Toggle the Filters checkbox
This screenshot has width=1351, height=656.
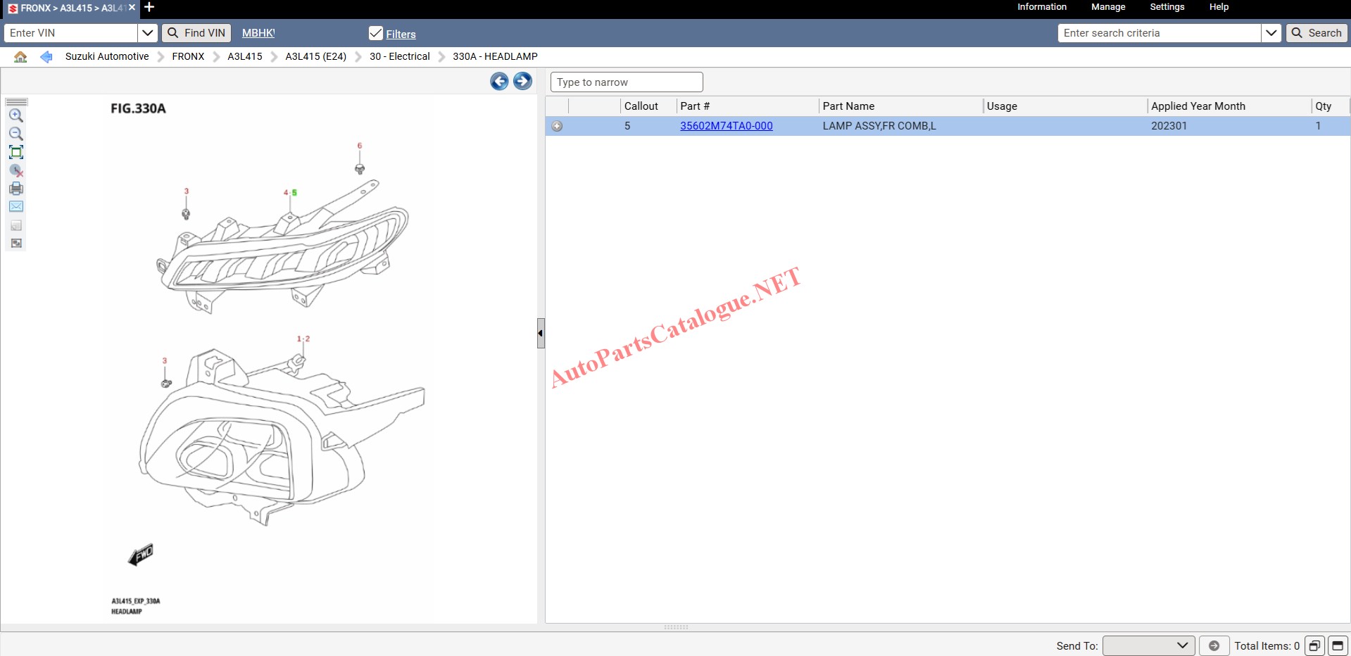click(376, 34)
